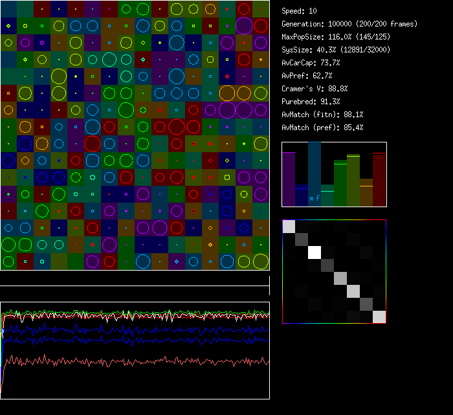Select the Generation counter text
The height and width of the screenshot is (415, 453).
pos(349,24)
